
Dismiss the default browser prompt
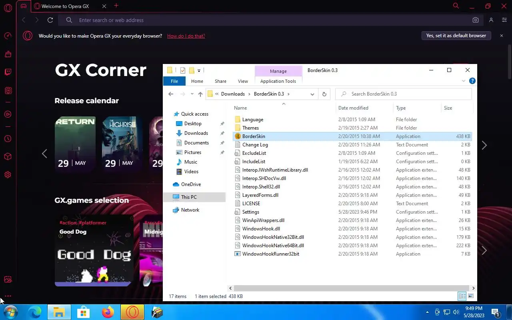coord(502,36)
